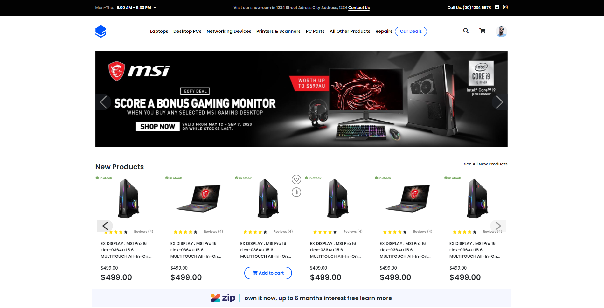604x308 pixels.
Task: Add product to wishlist with heart icon
Action: 296,179
